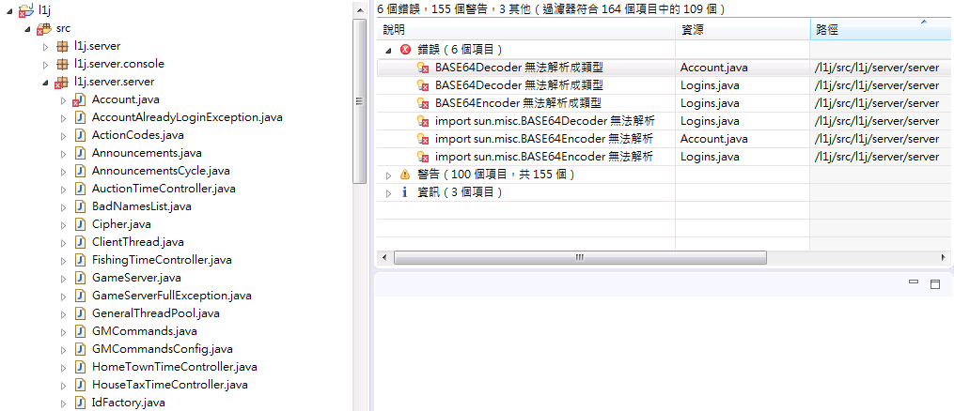Click the GMCommands.java file icon

coord(80,331)
